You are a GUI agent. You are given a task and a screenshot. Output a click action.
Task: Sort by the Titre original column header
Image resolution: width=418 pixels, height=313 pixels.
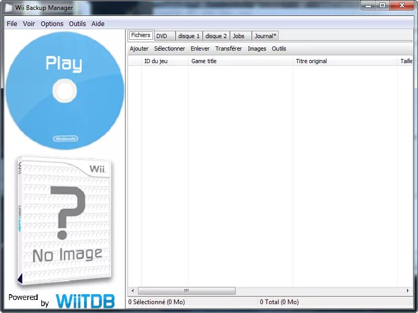click(x=345, y=61)
